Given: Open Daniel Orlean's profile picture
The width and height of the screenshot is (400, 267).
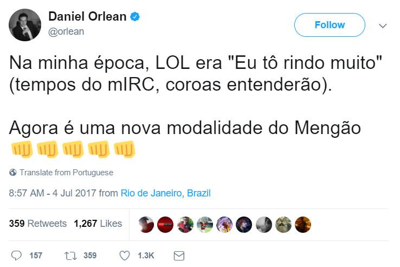Looking at the screenshot, I should (x=25, y=24).
